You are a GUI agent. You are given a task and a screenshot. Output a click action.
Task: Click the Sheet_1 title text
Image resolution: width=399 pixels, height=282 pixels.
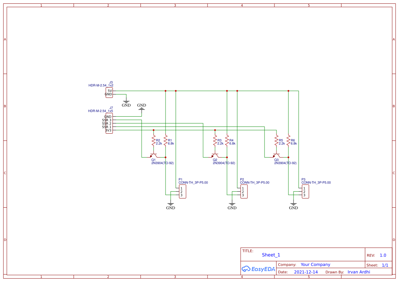click(x=271, y=255)
